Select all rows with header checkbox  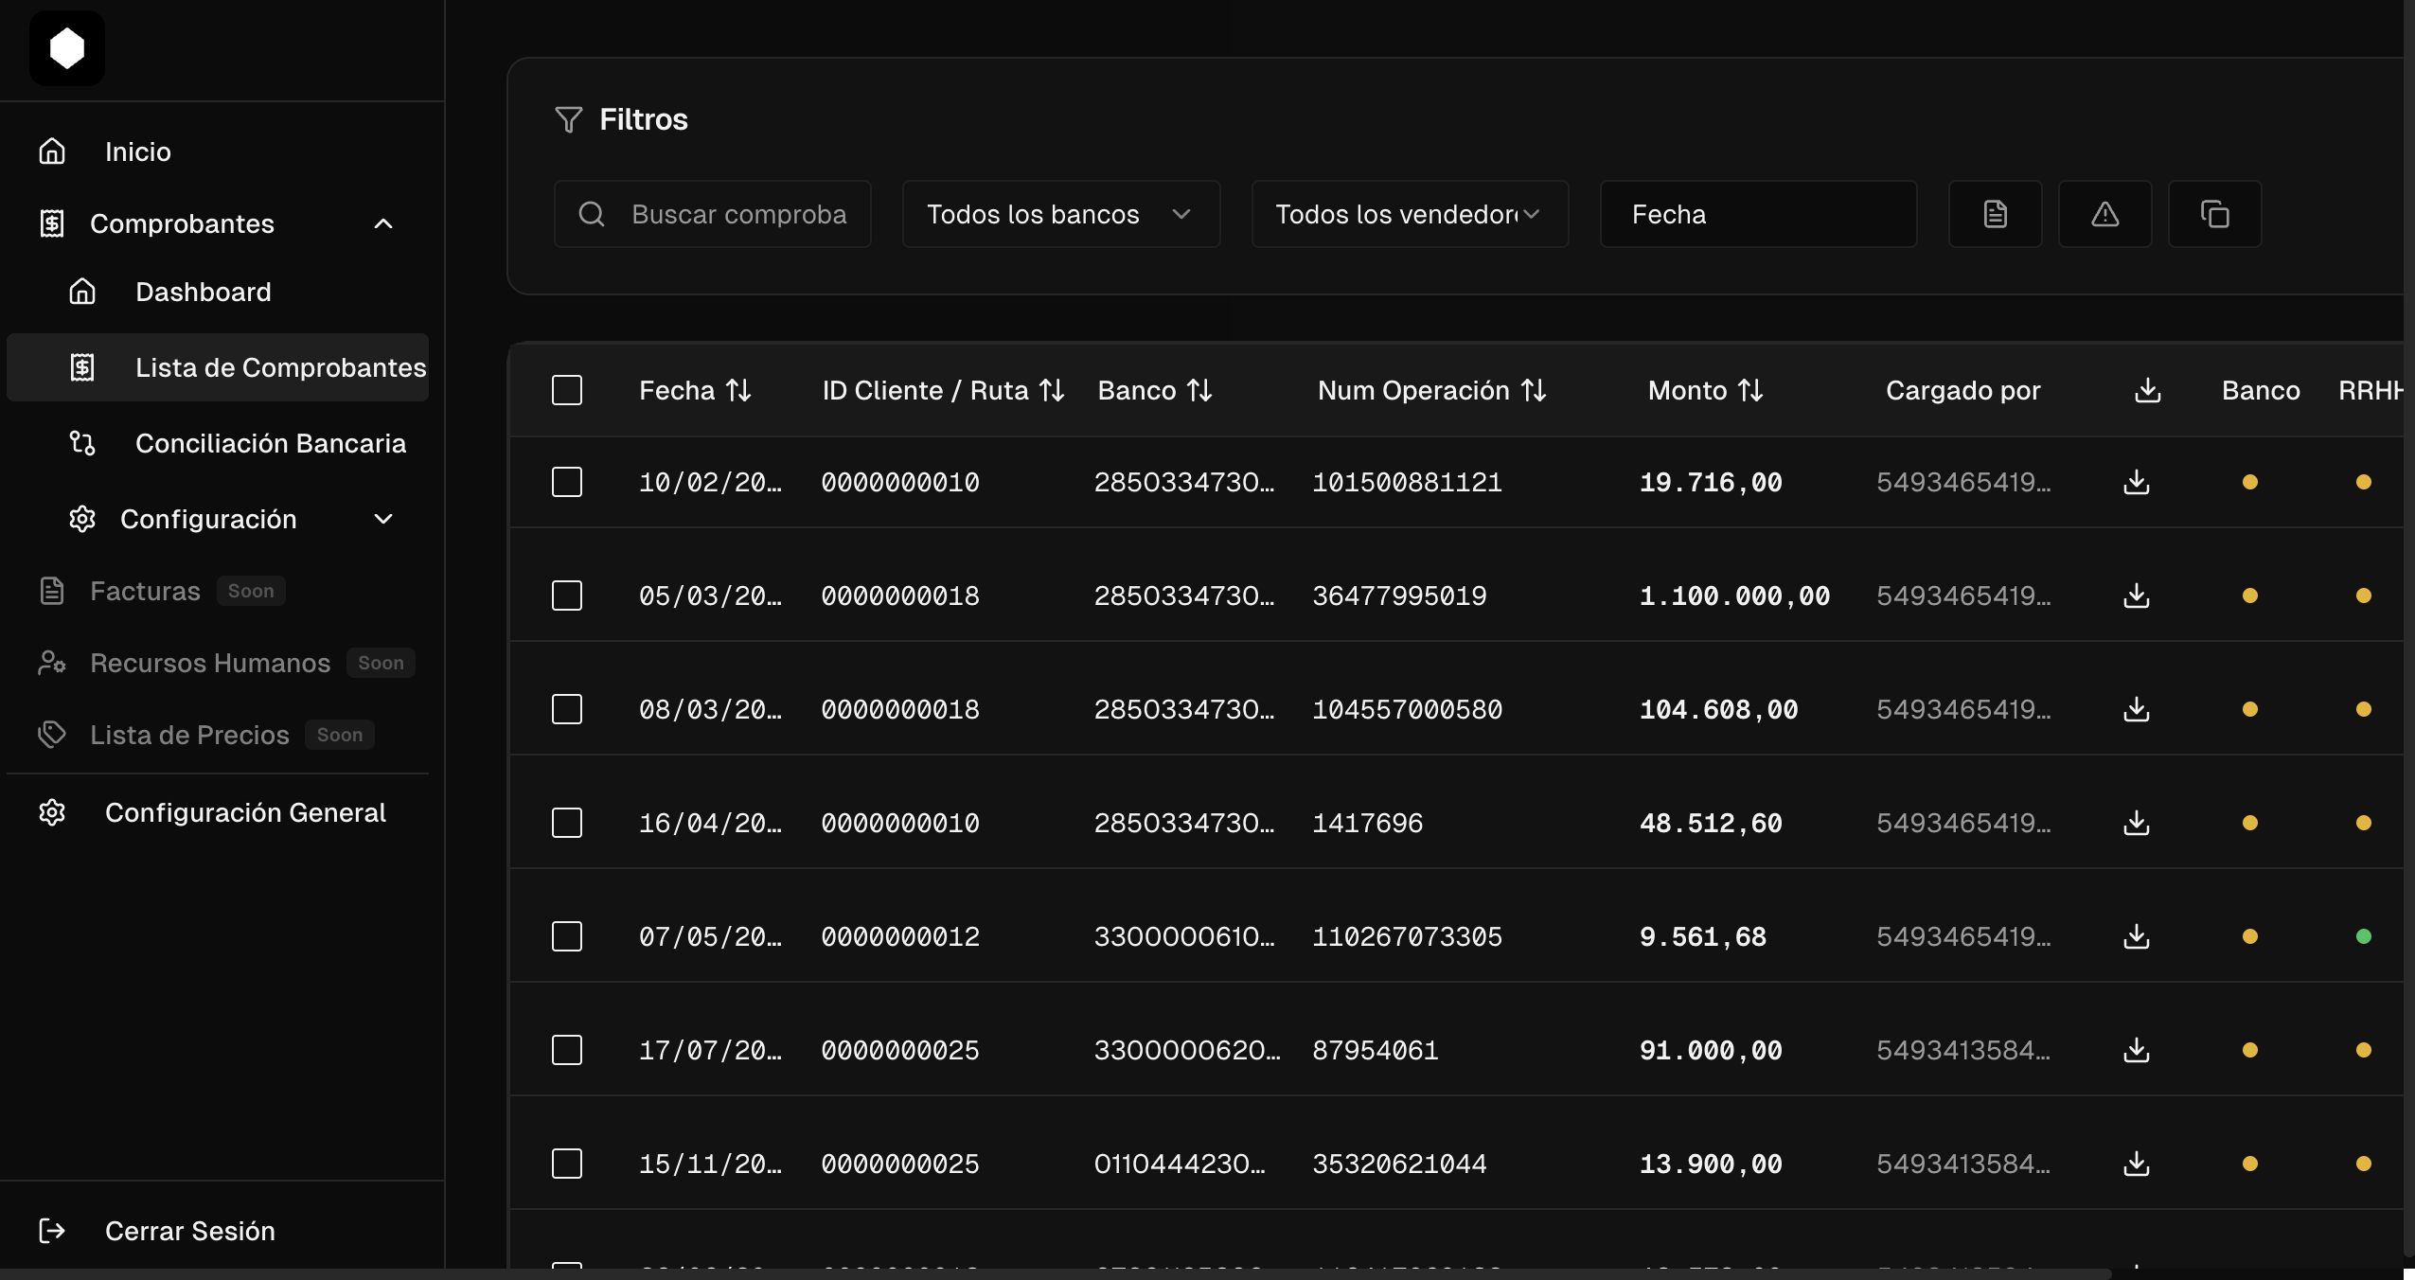567,390
